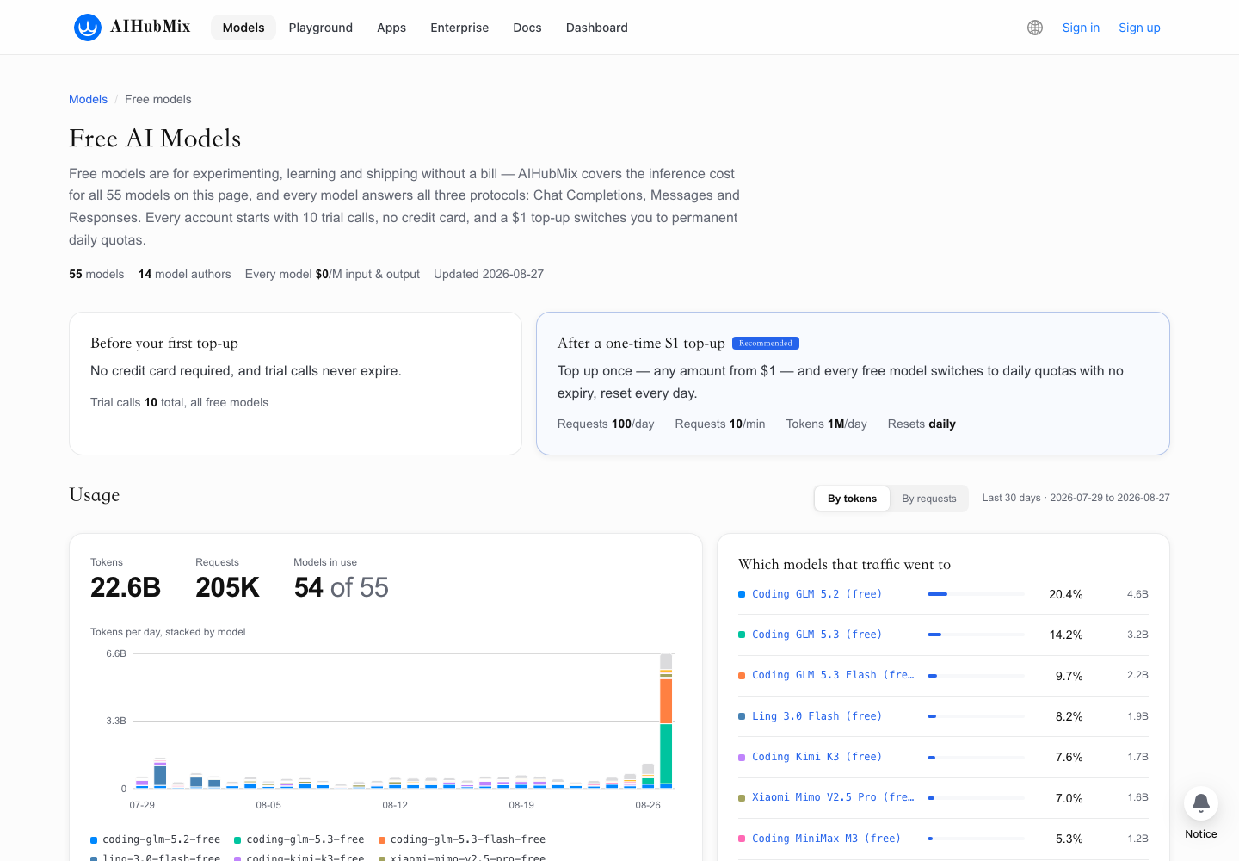The width and height of the screenshot is (1239, 861).
Task: Open the Coding GLM 5.3 Flash model link
Action: [833, 675]
